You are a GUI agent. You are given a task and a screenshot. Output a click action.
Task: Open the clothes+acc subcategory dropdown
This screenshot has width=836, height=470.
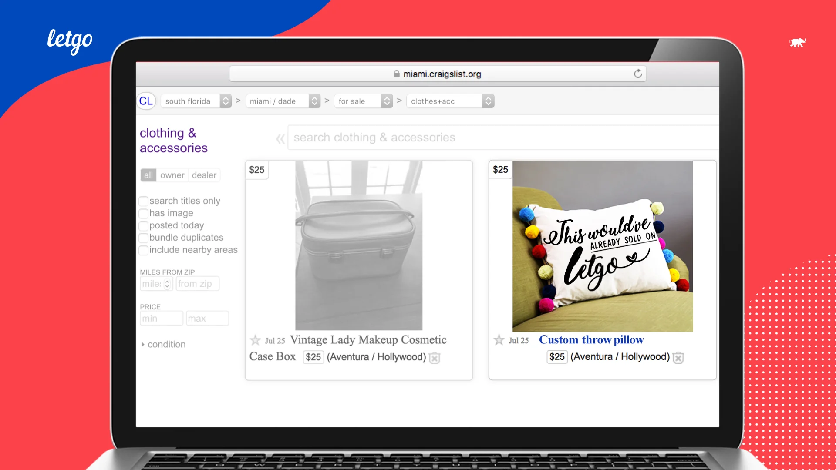[450, 101]
